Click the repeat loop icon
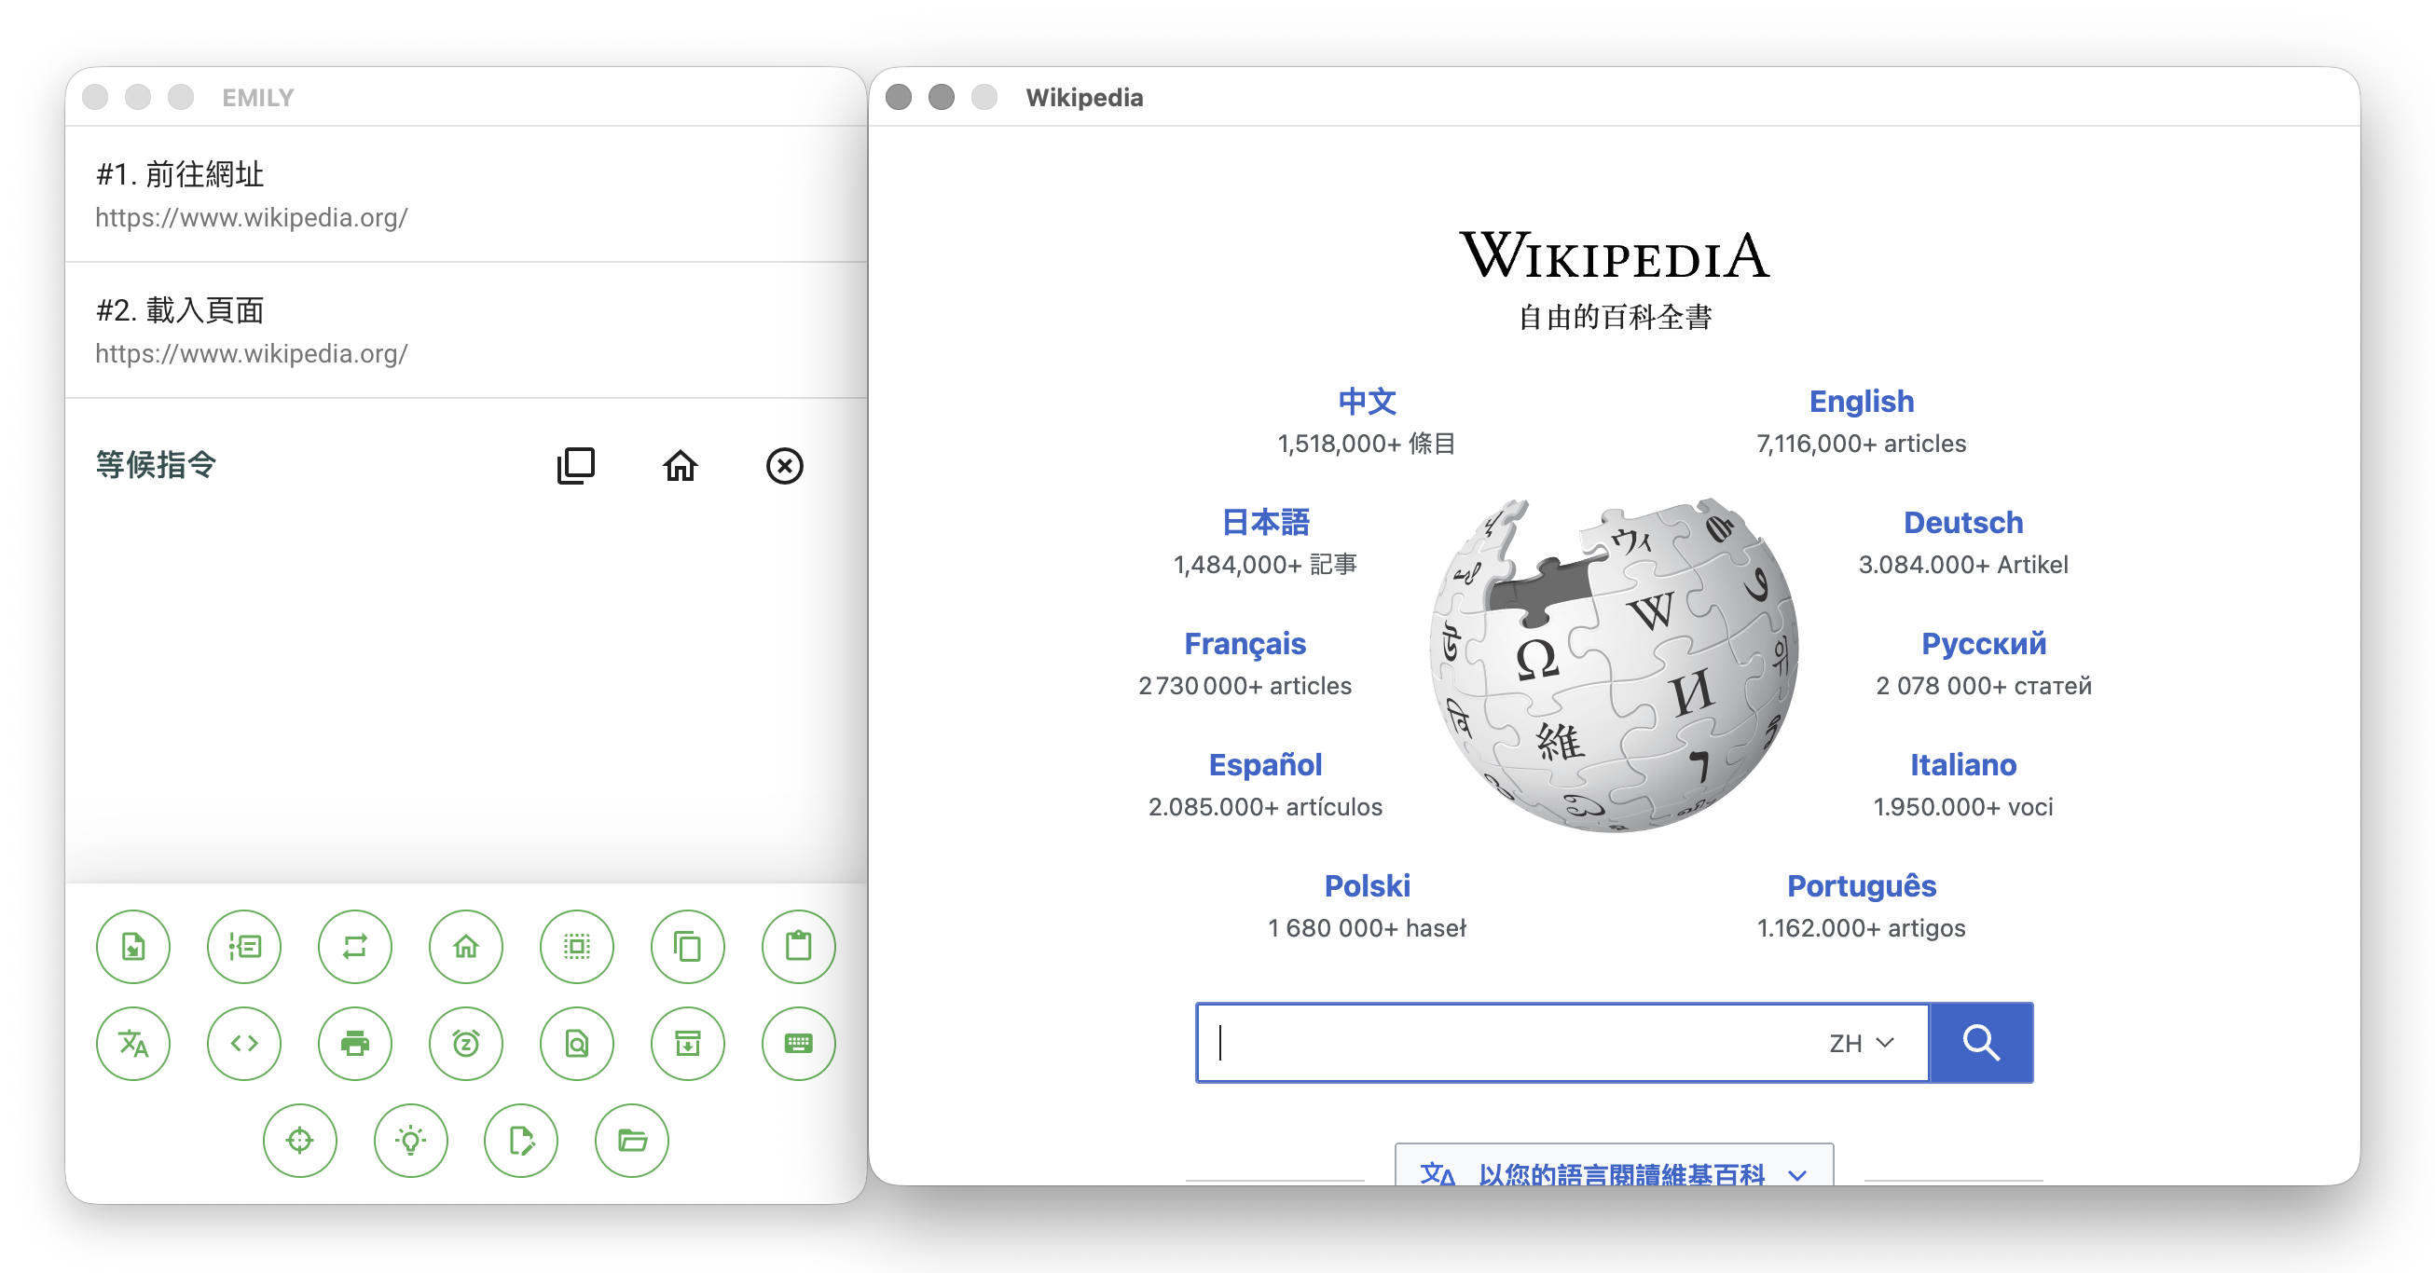The image size is (2435, 1273). point(354,946)
